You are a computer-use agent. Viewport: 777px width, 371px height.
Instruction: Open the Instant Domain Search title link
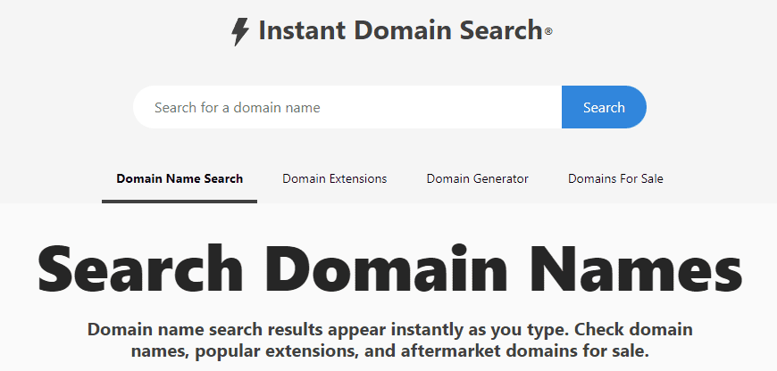click(400, 30)
